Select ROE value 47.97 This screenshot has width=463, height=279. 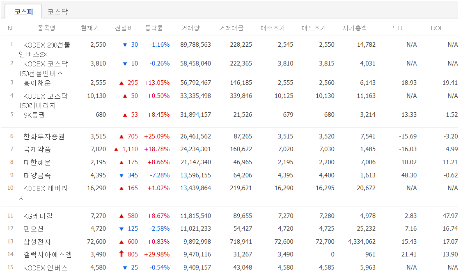[450, 215]
